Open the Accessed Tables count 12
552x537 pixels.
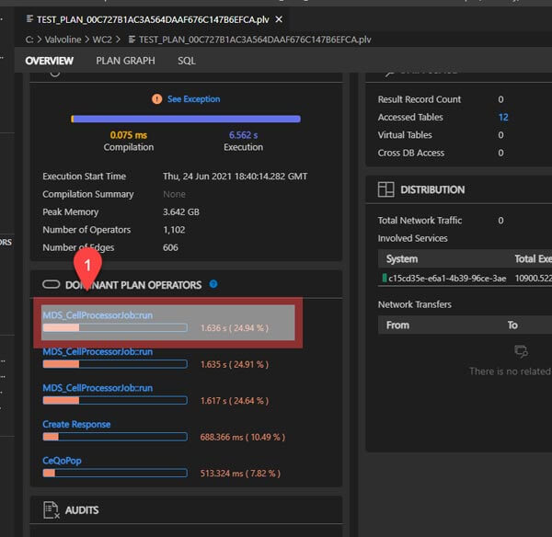point(503,117)
